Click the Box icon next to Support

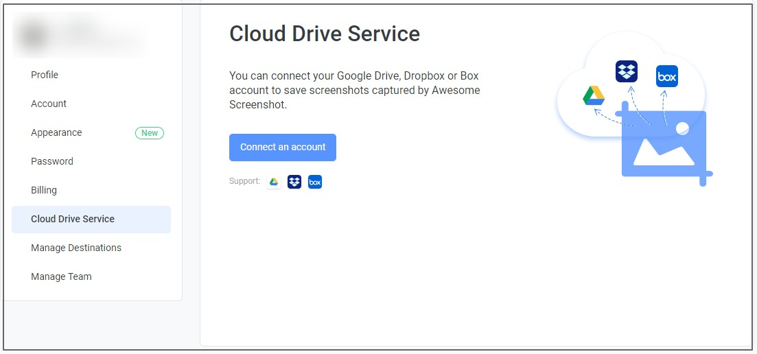(315, 182)
